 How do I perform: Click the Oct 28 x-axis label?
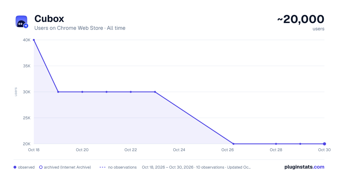(276, 150)
